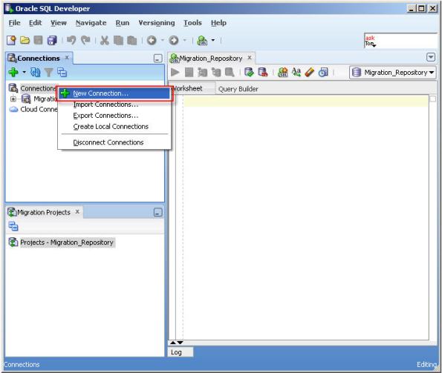The image size is (442, 373).
Task: Click the Copy toolbar icon
Action: point(118,41)
